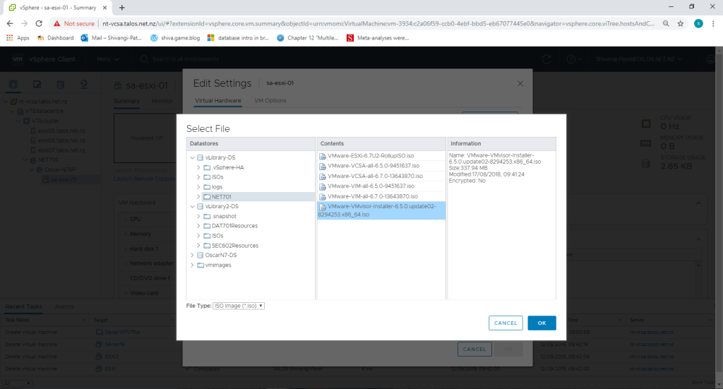723x389 pixels.
Task: Expand the DAT701Resources folder
Action: point(198,226)
